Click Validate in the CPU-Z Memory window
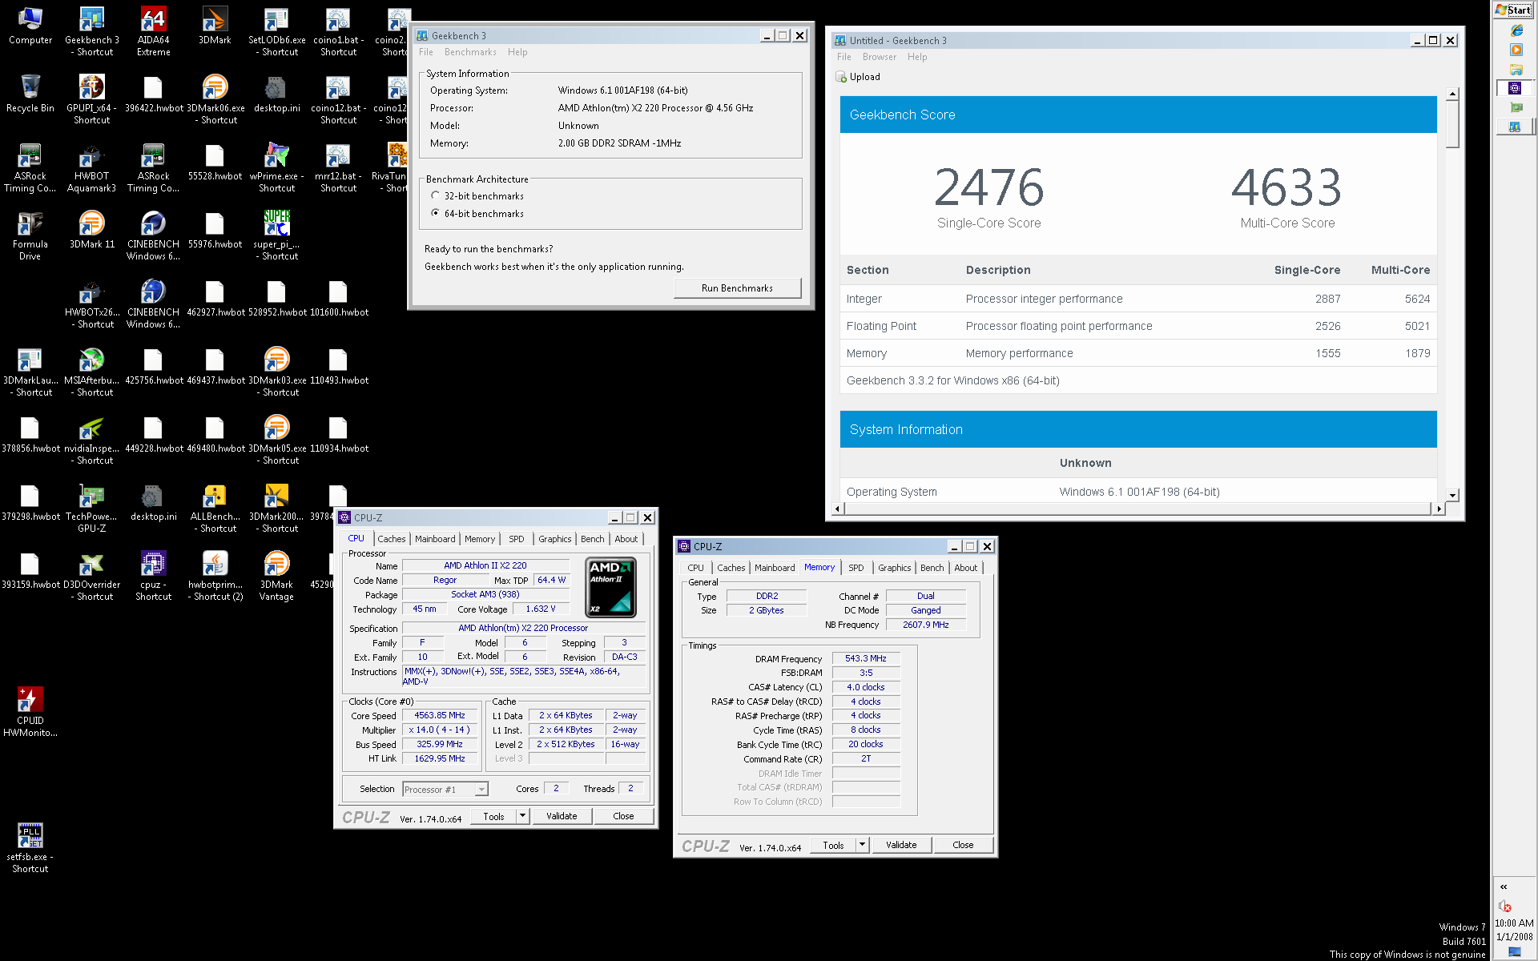The width and height of the screenshot is (1538, 961). pos(901,845)
